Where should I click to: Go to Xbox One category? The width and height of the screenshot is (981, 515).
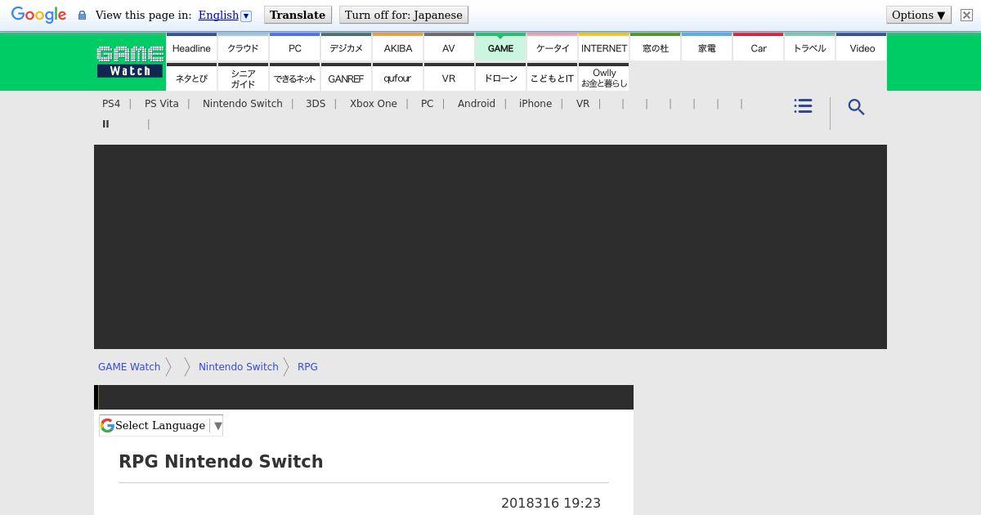tap(374, 104)
